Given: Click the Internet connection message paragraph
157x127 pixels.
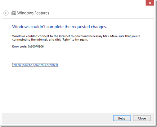Looking at the screenshot, I should (x=76, y=38).
